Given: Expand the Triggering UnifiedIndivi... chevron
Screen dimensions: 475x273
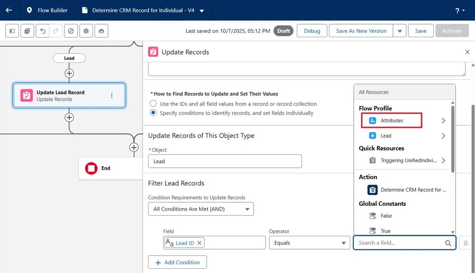Looking at the screenshot, I should [x=443, y=160].
